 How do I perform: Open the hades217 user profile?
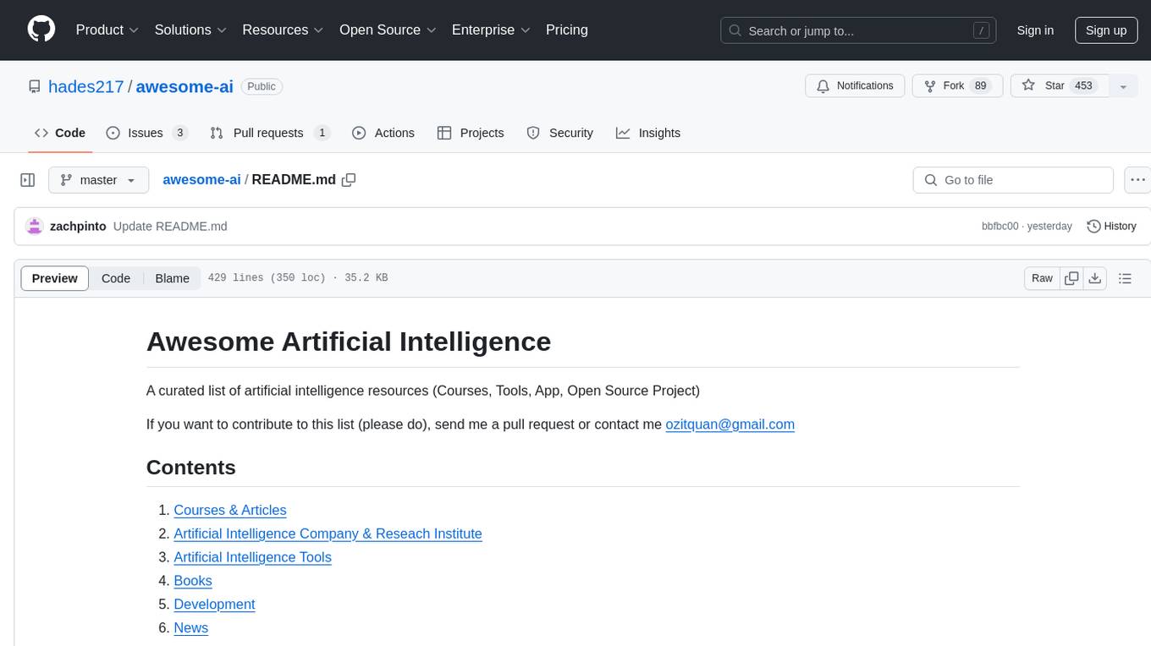pos(86,86)
